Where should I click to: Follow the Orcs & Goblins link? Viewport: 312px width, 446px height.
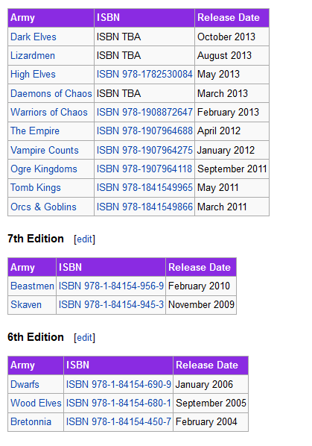pyautogui.click(x=43, y=207)
